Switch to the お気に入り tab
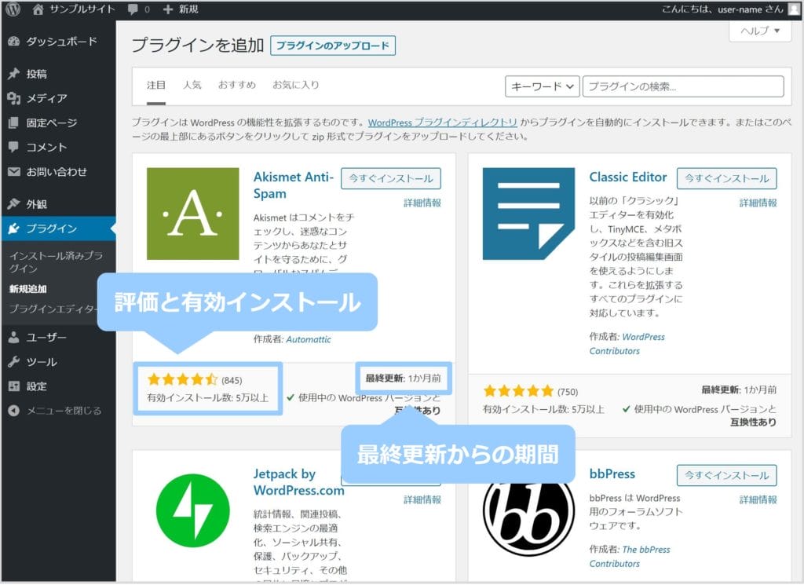The height and width of the screenshot is (585, 804). pyautogui.click(x=296, y=85)
